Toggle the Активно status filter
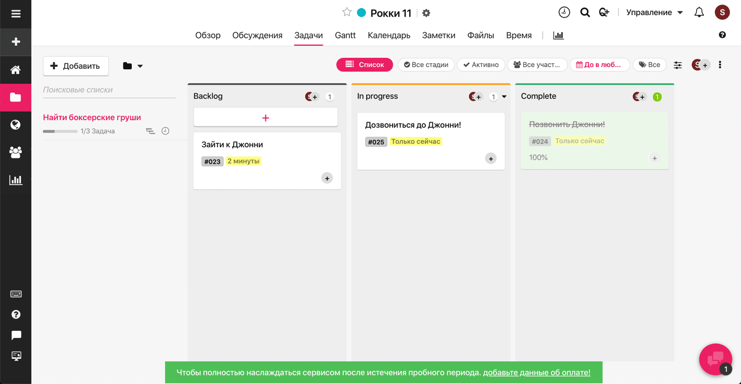 click(x=481, y=65)
